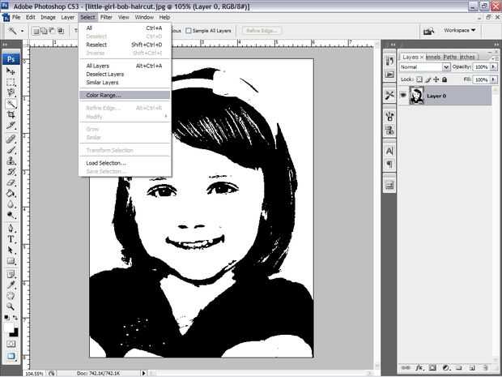This screenshot has height=377, width=502.
Task: Choose All from the Select menu
Action: 125,28
